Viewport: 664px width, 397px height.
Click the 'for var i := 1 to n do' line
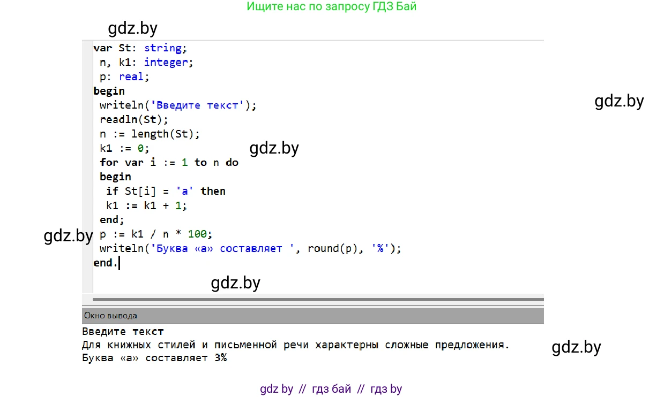coord(169,163)
